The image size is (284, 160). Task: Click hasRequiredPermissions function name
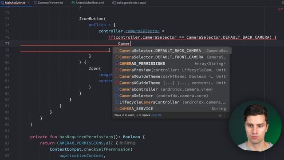coord(86,137)
